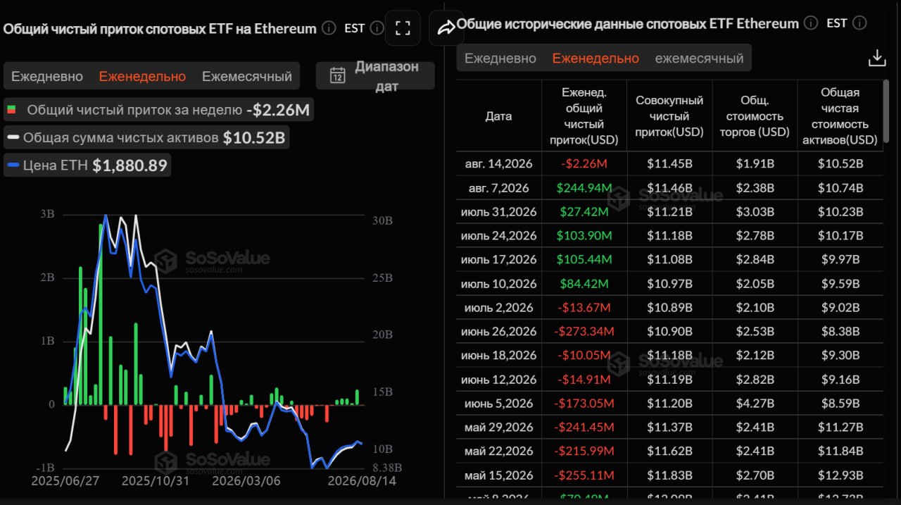Select the table's Еженедельно tab

[x=596, y=58]
